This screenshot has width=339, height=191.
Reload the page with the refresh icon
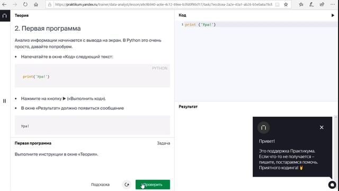point(25,4)
